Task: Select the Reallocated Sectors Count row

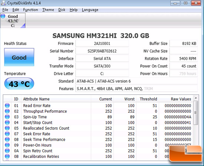Action: [x=98, y=128]
